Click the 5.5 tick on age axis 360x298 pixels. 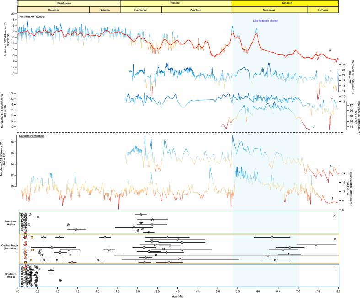pos(238,291)
